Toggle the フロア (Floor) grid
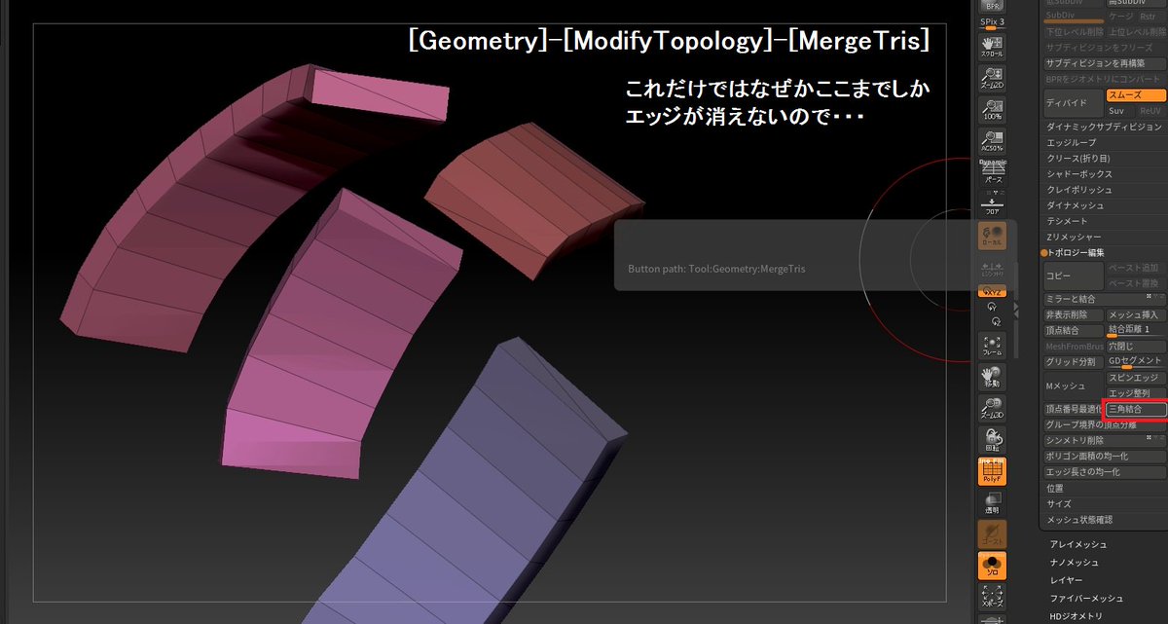Image resolution: width=1168 pixels, height=624 pixels. (993, 204)
